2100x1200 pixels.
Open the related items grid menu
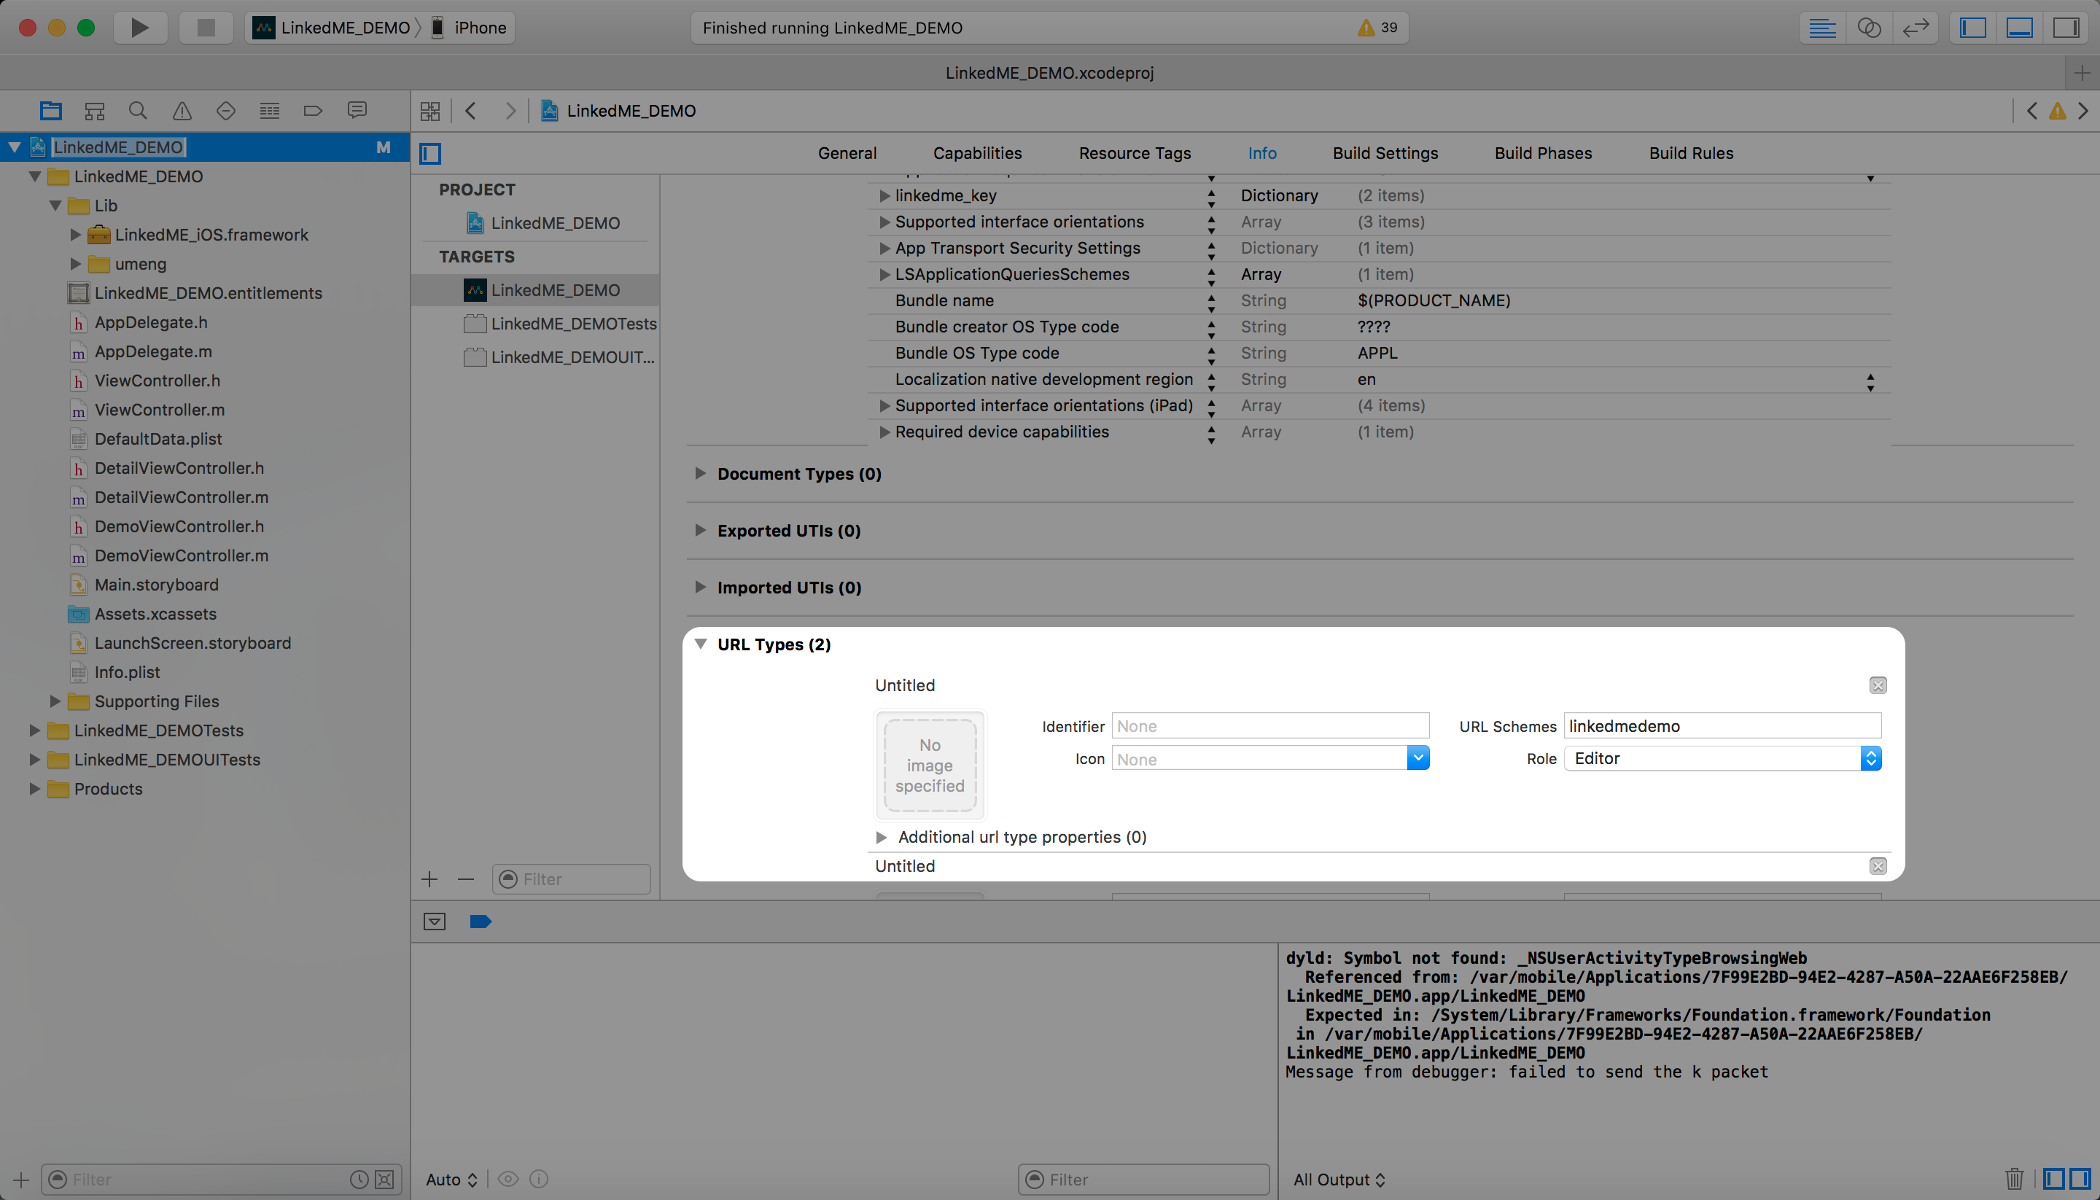point(430,110)
